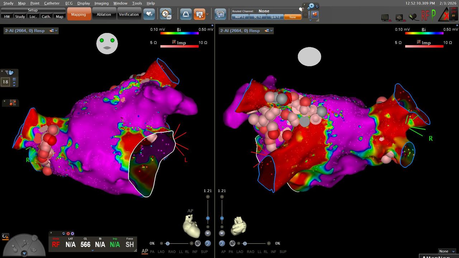459x258 pixels.
Task: Switch to the Ablation stage button
Action: click(104, 15)
